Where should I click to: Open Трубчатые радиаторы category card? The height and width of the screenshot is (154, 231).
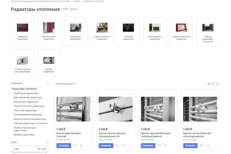[23, 32]
